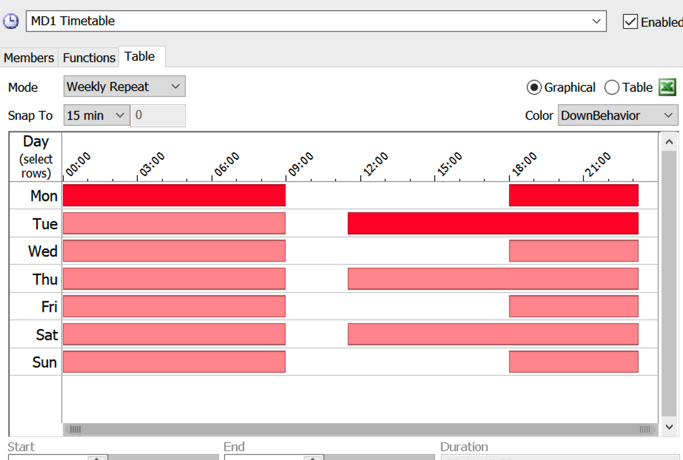Viewport: 683px width, 460px height.
Task: Switch to the Members tab
Action: [29, 58]
